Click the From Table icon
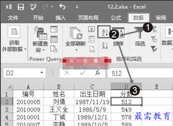 (x=54, y=39)
